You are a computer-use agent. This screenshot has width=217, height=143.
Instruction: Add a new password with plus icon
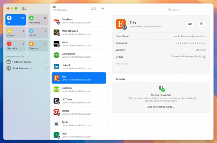pyautogui.click(x=103, y=8)
